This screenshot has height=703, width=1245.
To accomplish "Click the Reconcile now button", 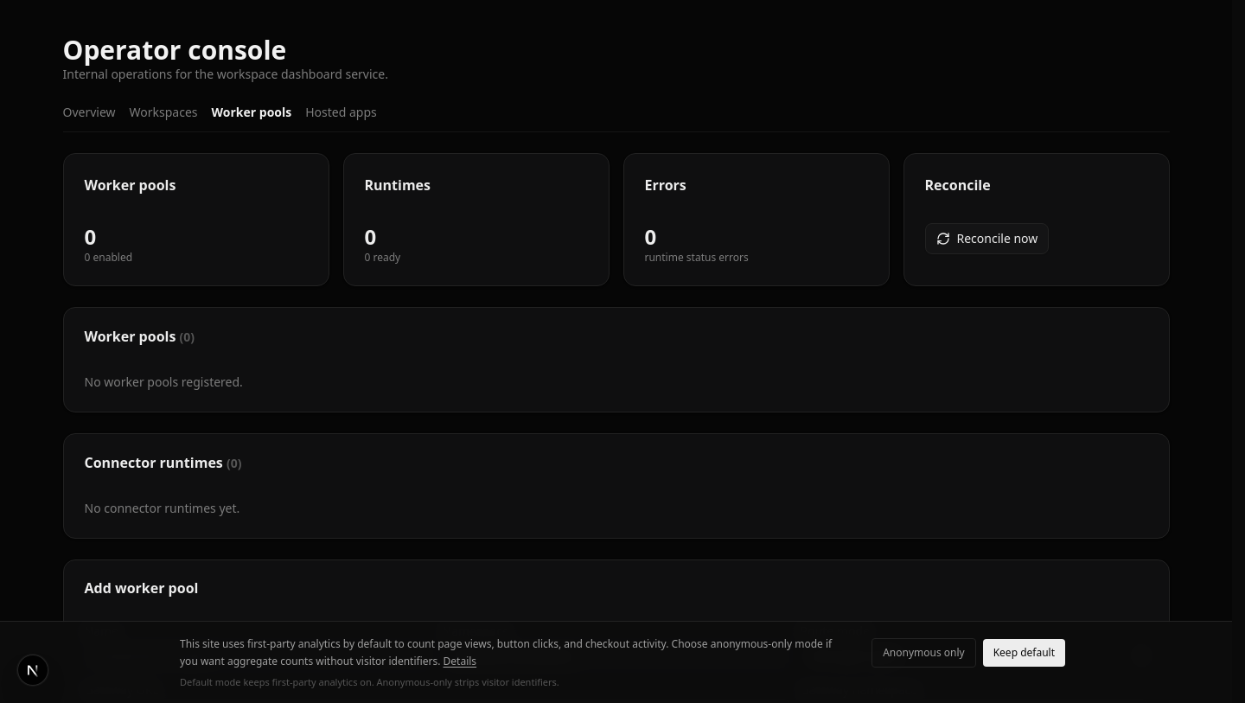I will coord(986,239).
